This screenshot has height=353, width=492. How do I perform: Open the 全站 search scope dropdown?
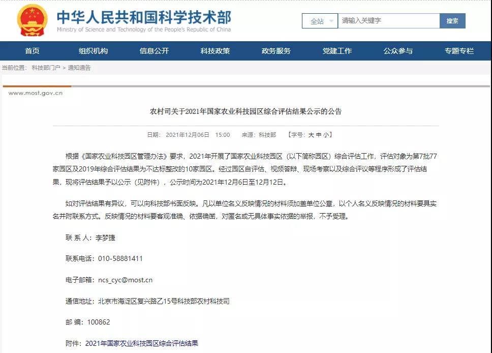point(320,21)
